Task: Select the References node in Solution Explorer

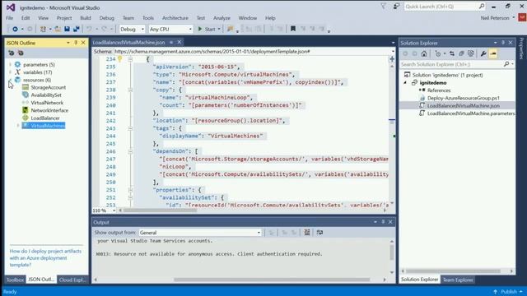Action: (439, 90)
